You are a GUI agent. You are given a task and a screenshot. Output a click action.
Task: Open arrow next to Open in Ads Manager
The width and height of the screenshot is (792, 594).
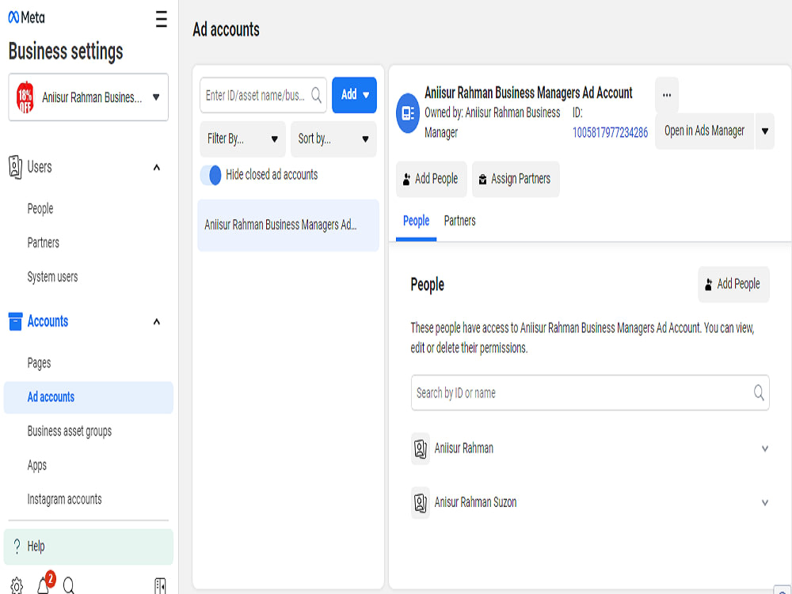pyautogui.click(x=765, y=131)
